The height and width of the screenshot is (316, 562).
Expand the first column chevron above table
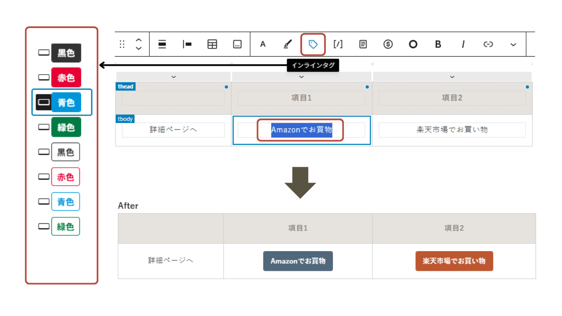173,77
